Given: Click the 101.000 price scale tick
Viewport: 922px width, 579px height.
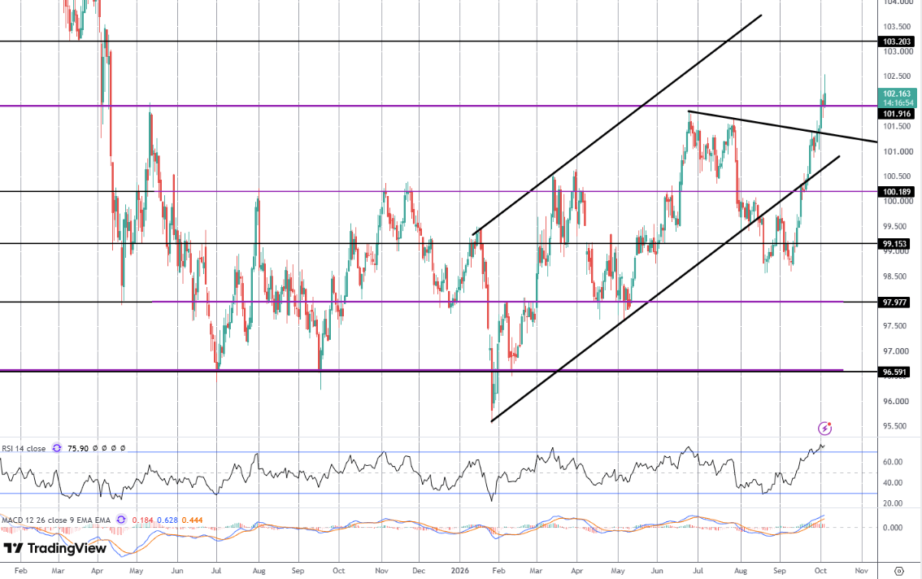Looking at the screenshot, I should tap(898, 152).
